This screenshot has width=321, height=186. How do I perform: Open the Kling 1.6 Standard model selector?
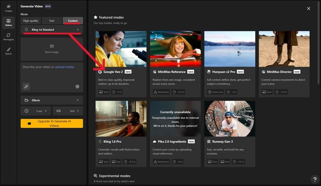tap(52, 30)
